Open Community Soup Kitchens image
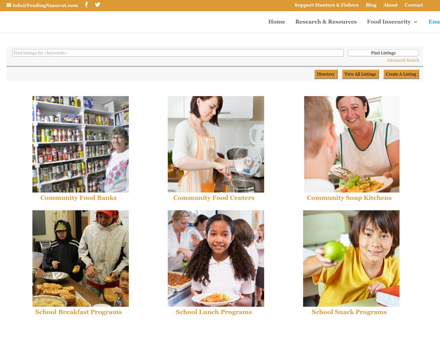This screenshot has width=440, height=343. pyautogui.click(x=352, y=144)
